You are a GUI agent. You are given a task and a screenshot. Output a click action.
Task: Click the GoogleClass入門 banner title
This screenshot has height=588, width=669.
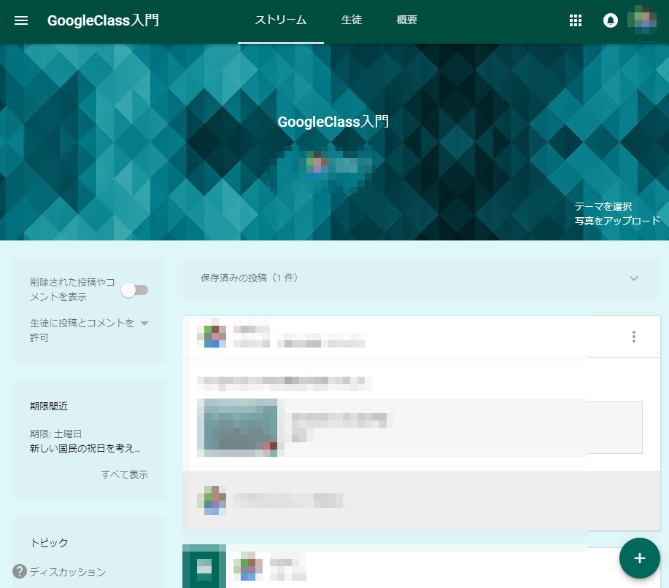(333, 122)
